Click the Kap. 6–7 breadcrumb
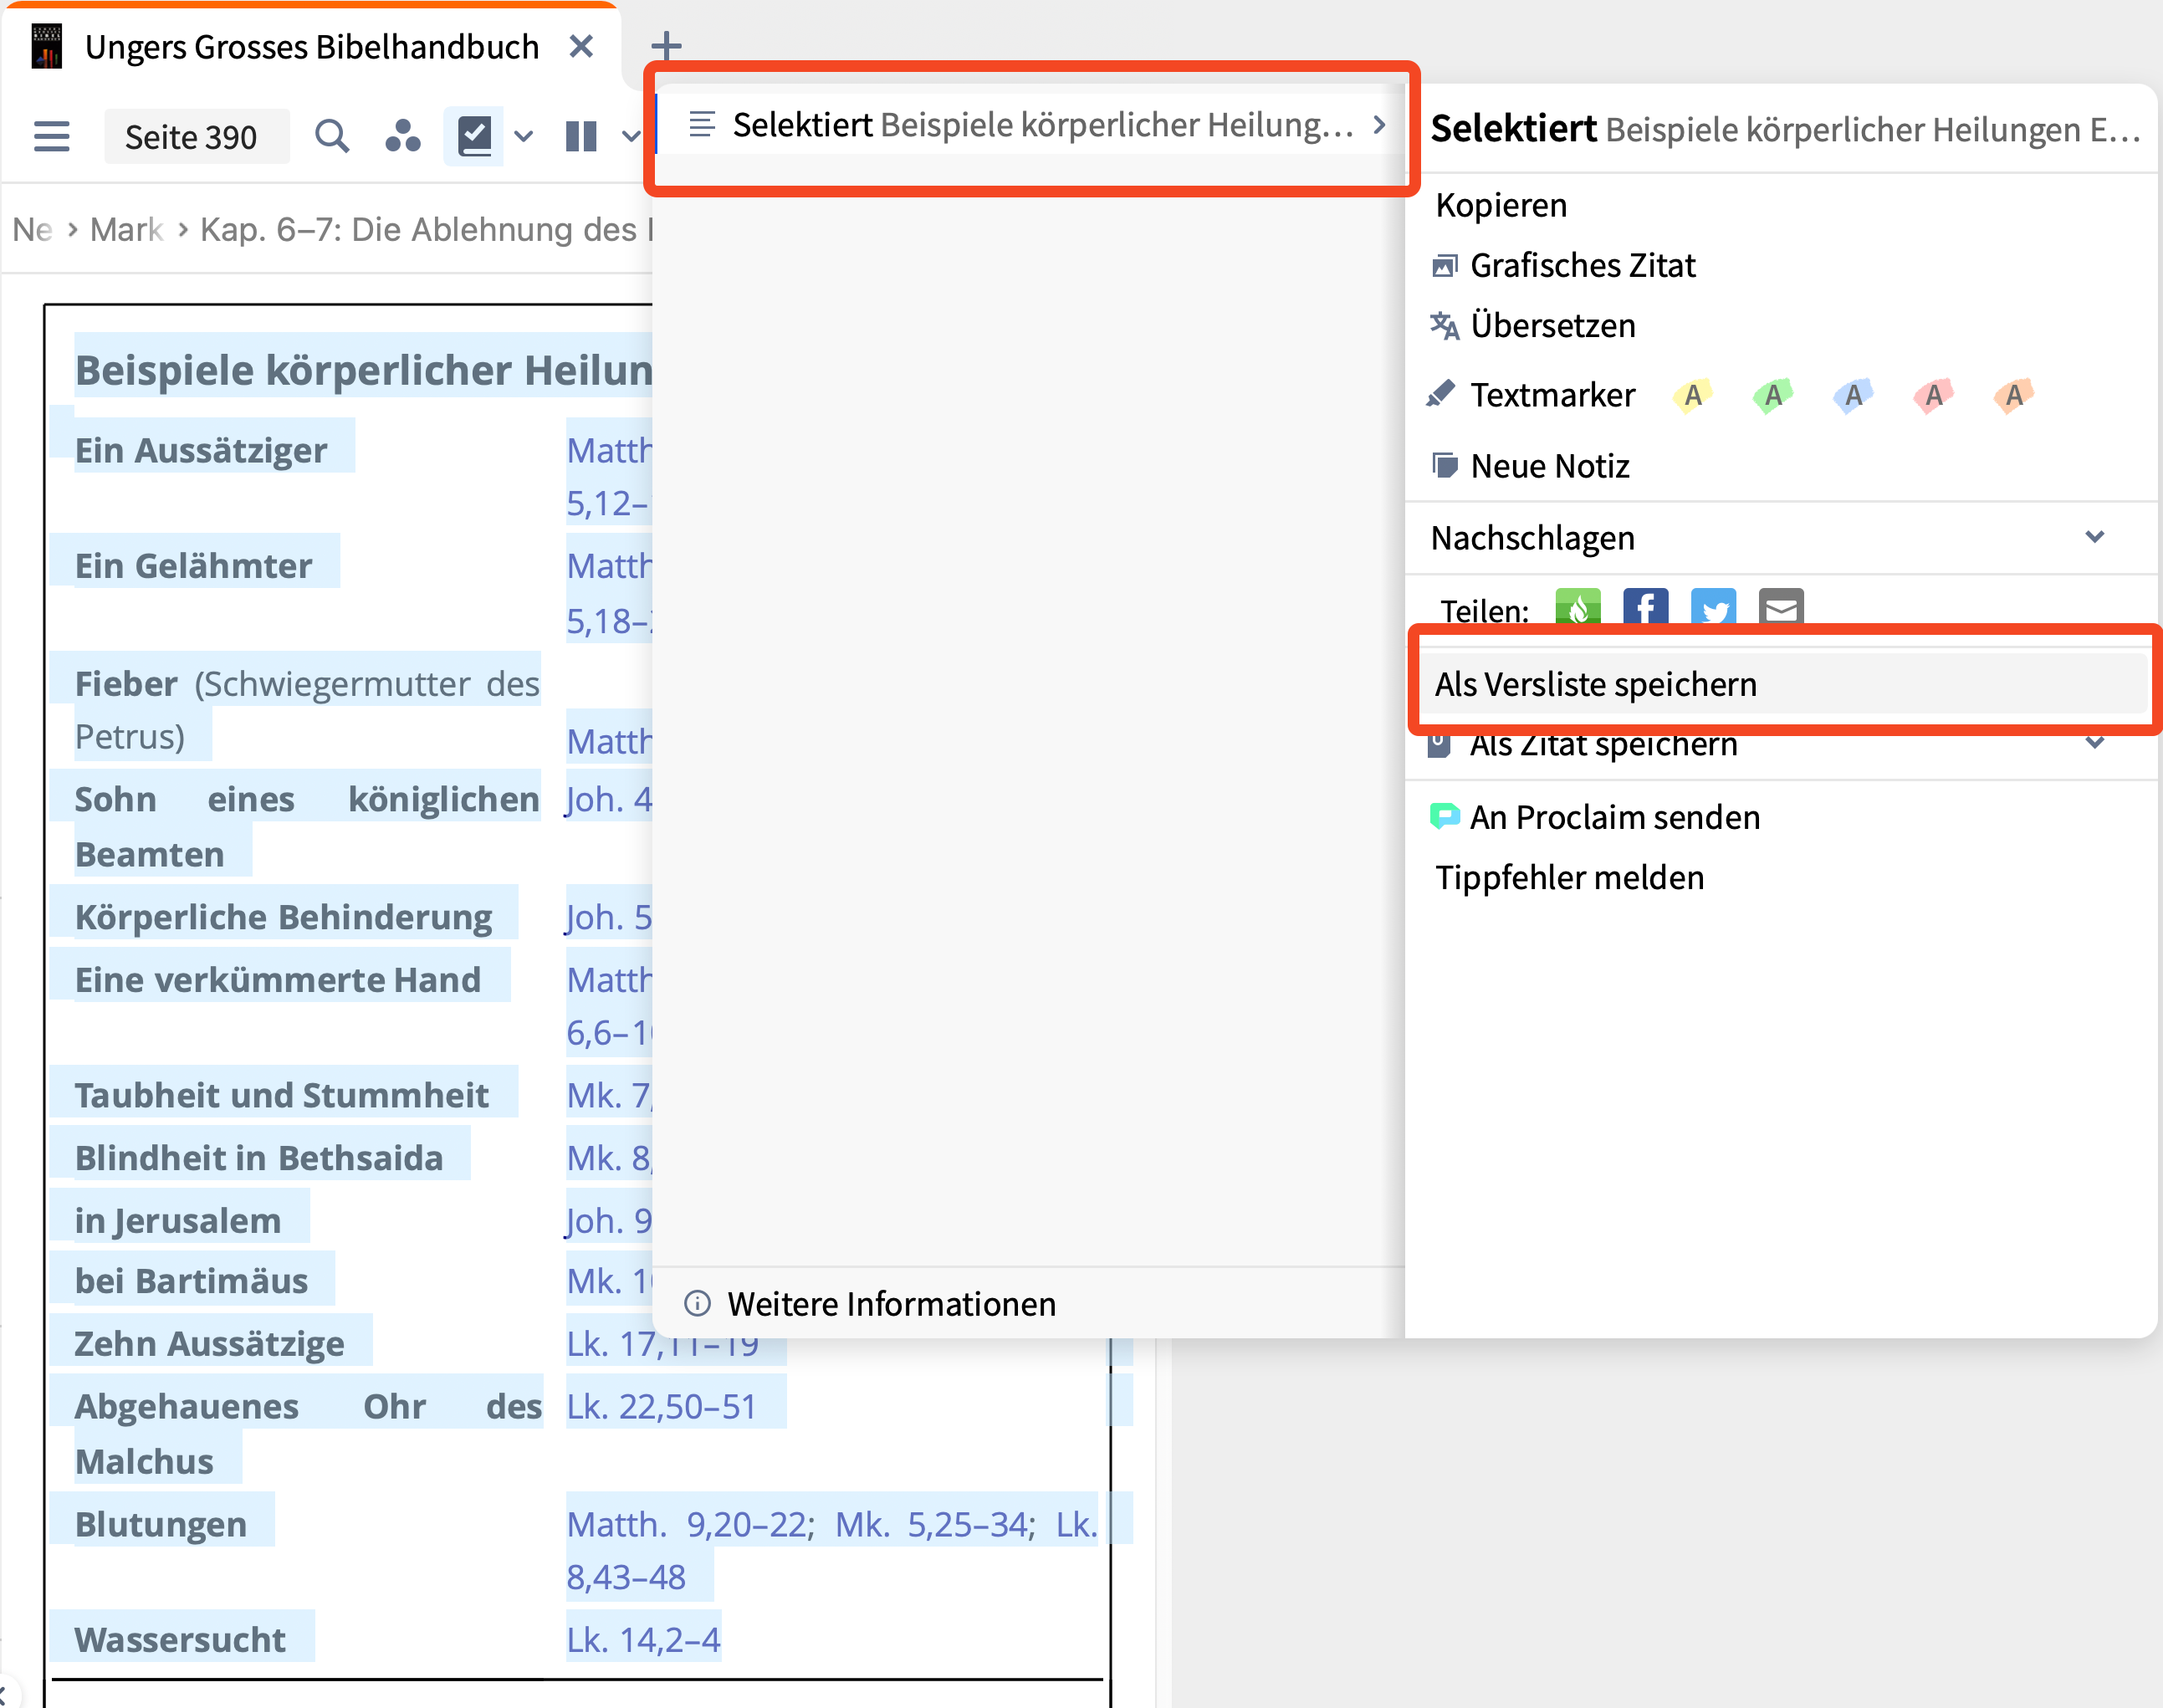 click(x=426, y=229)
